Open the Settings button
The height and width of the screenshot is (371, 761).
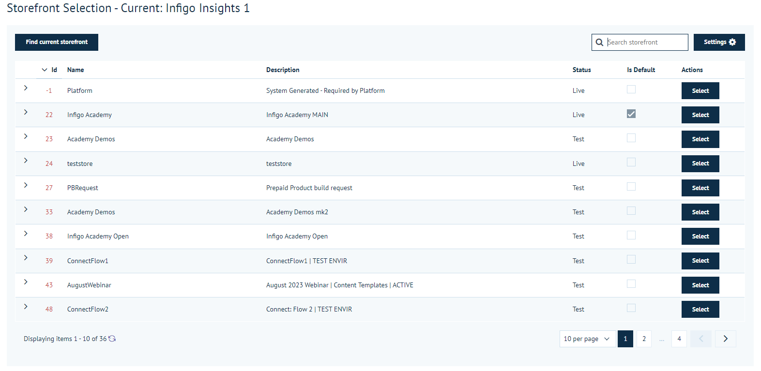pyautogui.click(x=719, y=42)
